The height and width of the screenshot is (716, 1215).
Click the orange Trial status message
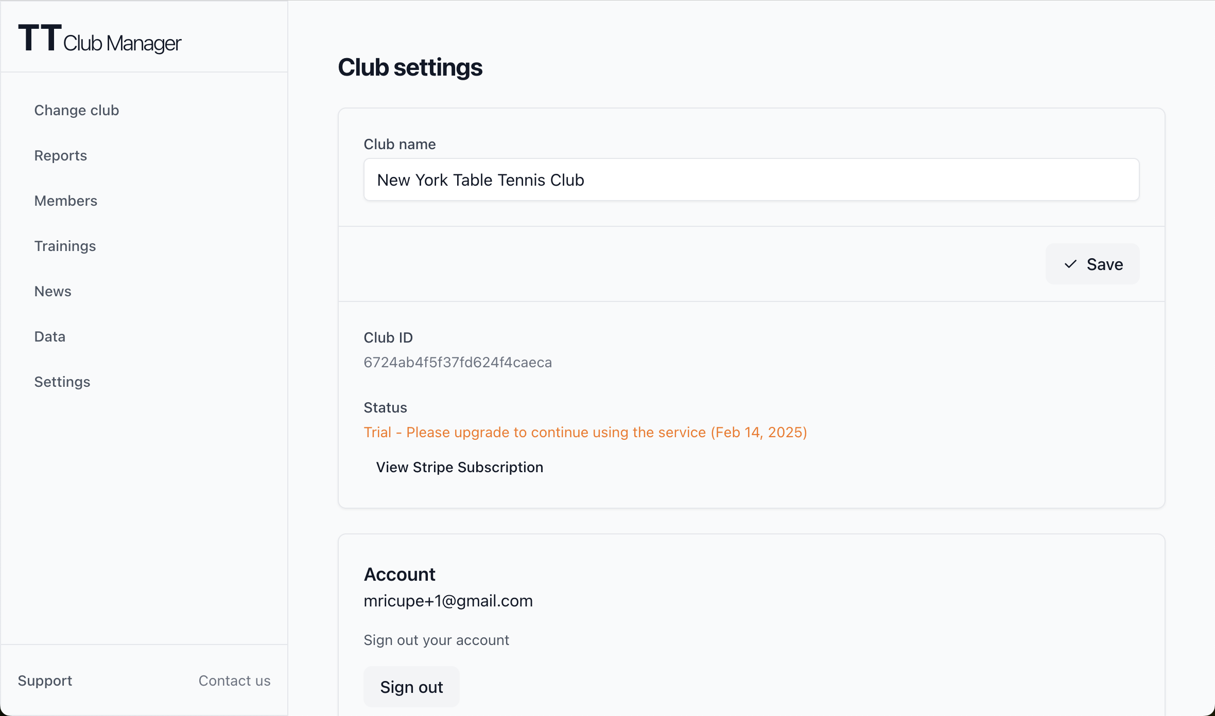coord(585,432)
